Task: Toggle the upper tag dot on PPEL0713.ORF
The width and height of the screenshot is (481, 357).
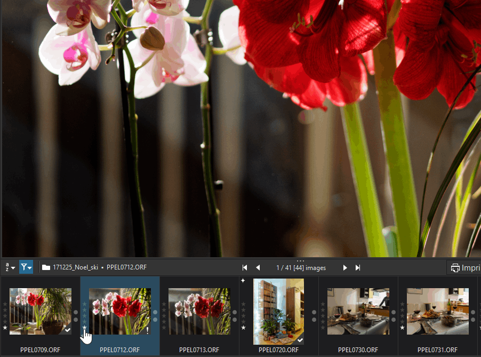Action: click(235, 312)
